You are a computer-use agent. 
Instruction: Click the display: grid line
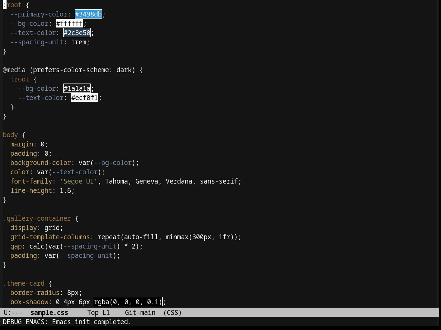click(37, 228)
